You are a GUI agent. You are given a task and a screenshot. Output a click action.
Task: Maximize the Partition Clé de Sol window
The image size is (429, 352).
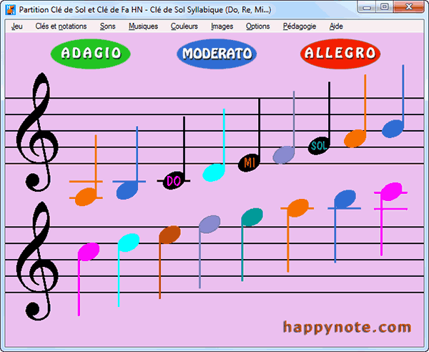[385, 7]
